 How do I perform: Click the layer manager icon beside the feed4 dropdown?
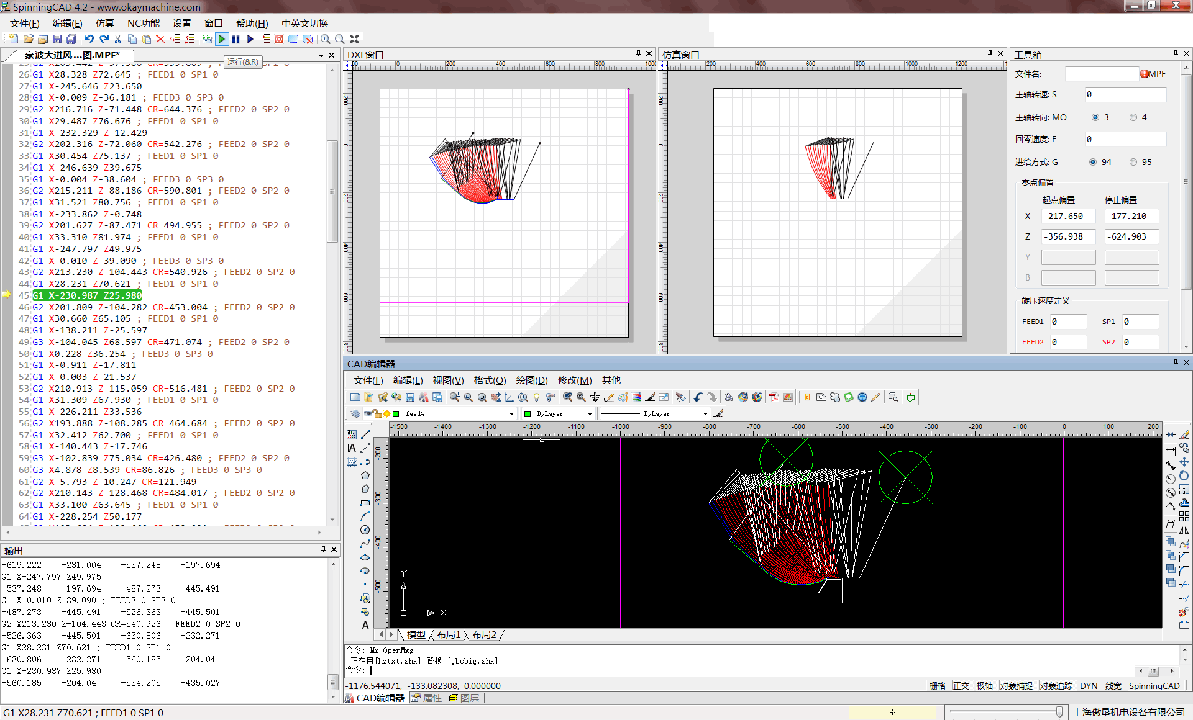click(355, 413)
